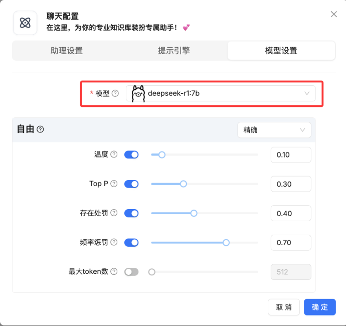Click the chat configuration atom logo icon
The width and height of the screenshot is (346, 326).
point(25,23)
